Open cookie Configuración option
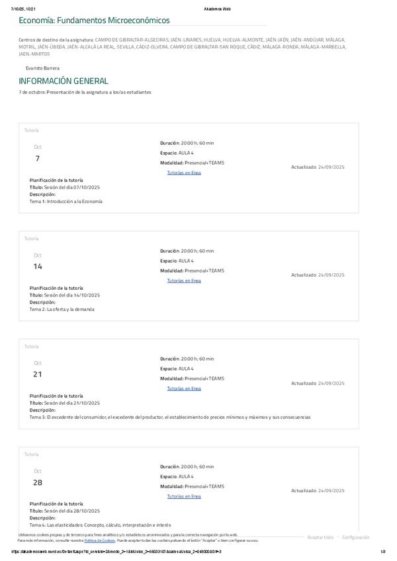Screen dimensions: 397x561 pyautogui.click(x=356, y=537)
